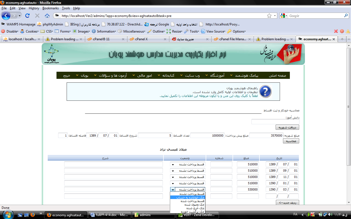
Task: Choose 'چک وصول شده' option in the list
Action: click(188, 204)
